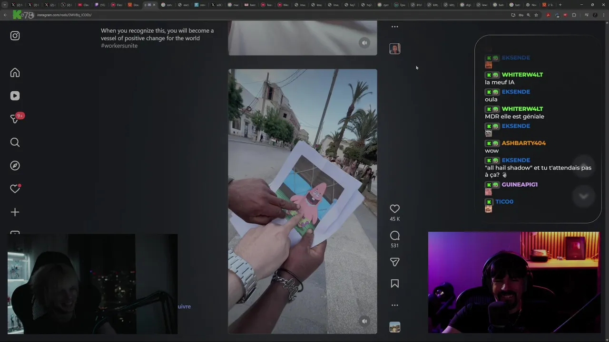Open Notifications heart in sidebar
Image resolution: width=609 pixels, height=342 pixels.
pyautogui.click(x=15, y=189)
